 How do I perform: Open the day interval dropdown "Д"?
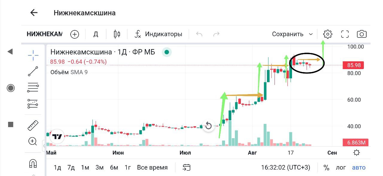[96, 34]
